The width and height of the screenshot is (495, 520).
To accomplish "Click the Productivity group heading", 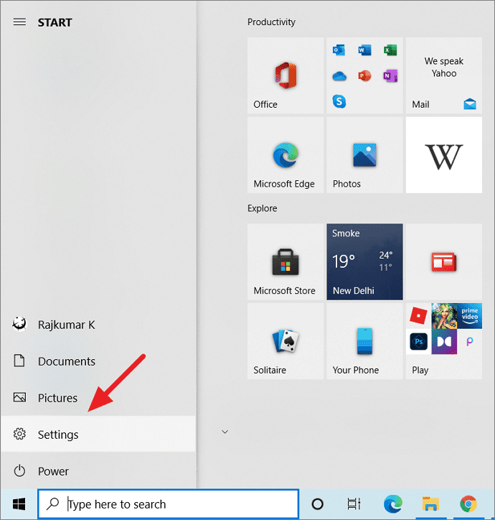I will pyautogui.click(x=271, y=22).
